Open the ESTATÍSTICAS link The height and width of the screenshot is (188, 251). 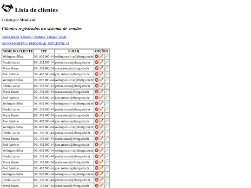[59, 44]
